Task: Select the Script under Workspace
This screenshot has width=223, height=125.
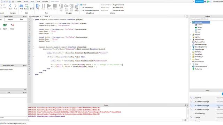Action: 198,30
